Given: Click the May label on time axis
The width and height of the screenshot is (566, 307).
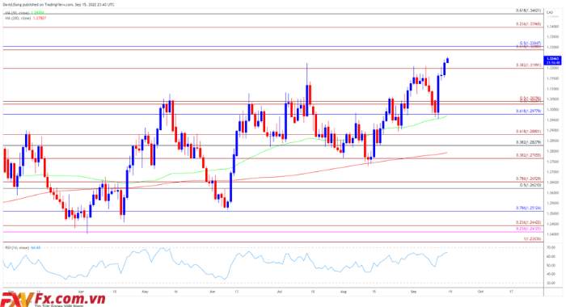Looking at the screenshot, I should pos(145,291).
